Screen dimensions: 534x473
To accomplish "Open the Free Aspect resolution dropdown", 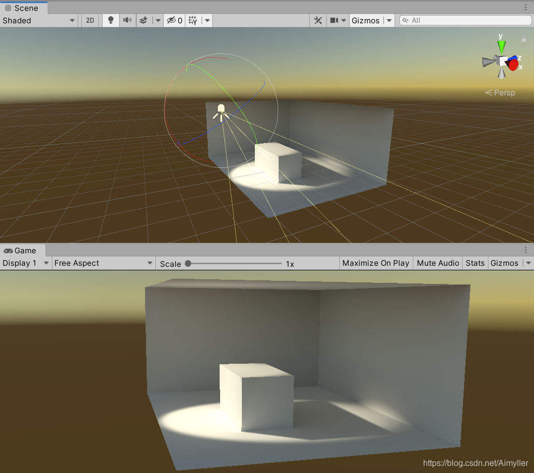I will [x=103, y=263].
